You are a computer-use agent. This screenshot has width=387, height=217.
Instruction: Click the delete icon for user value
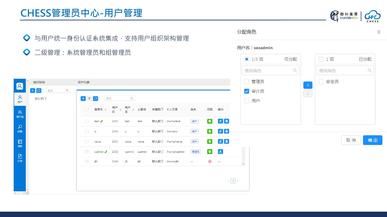pyautogui.click(x=227, y=141)
